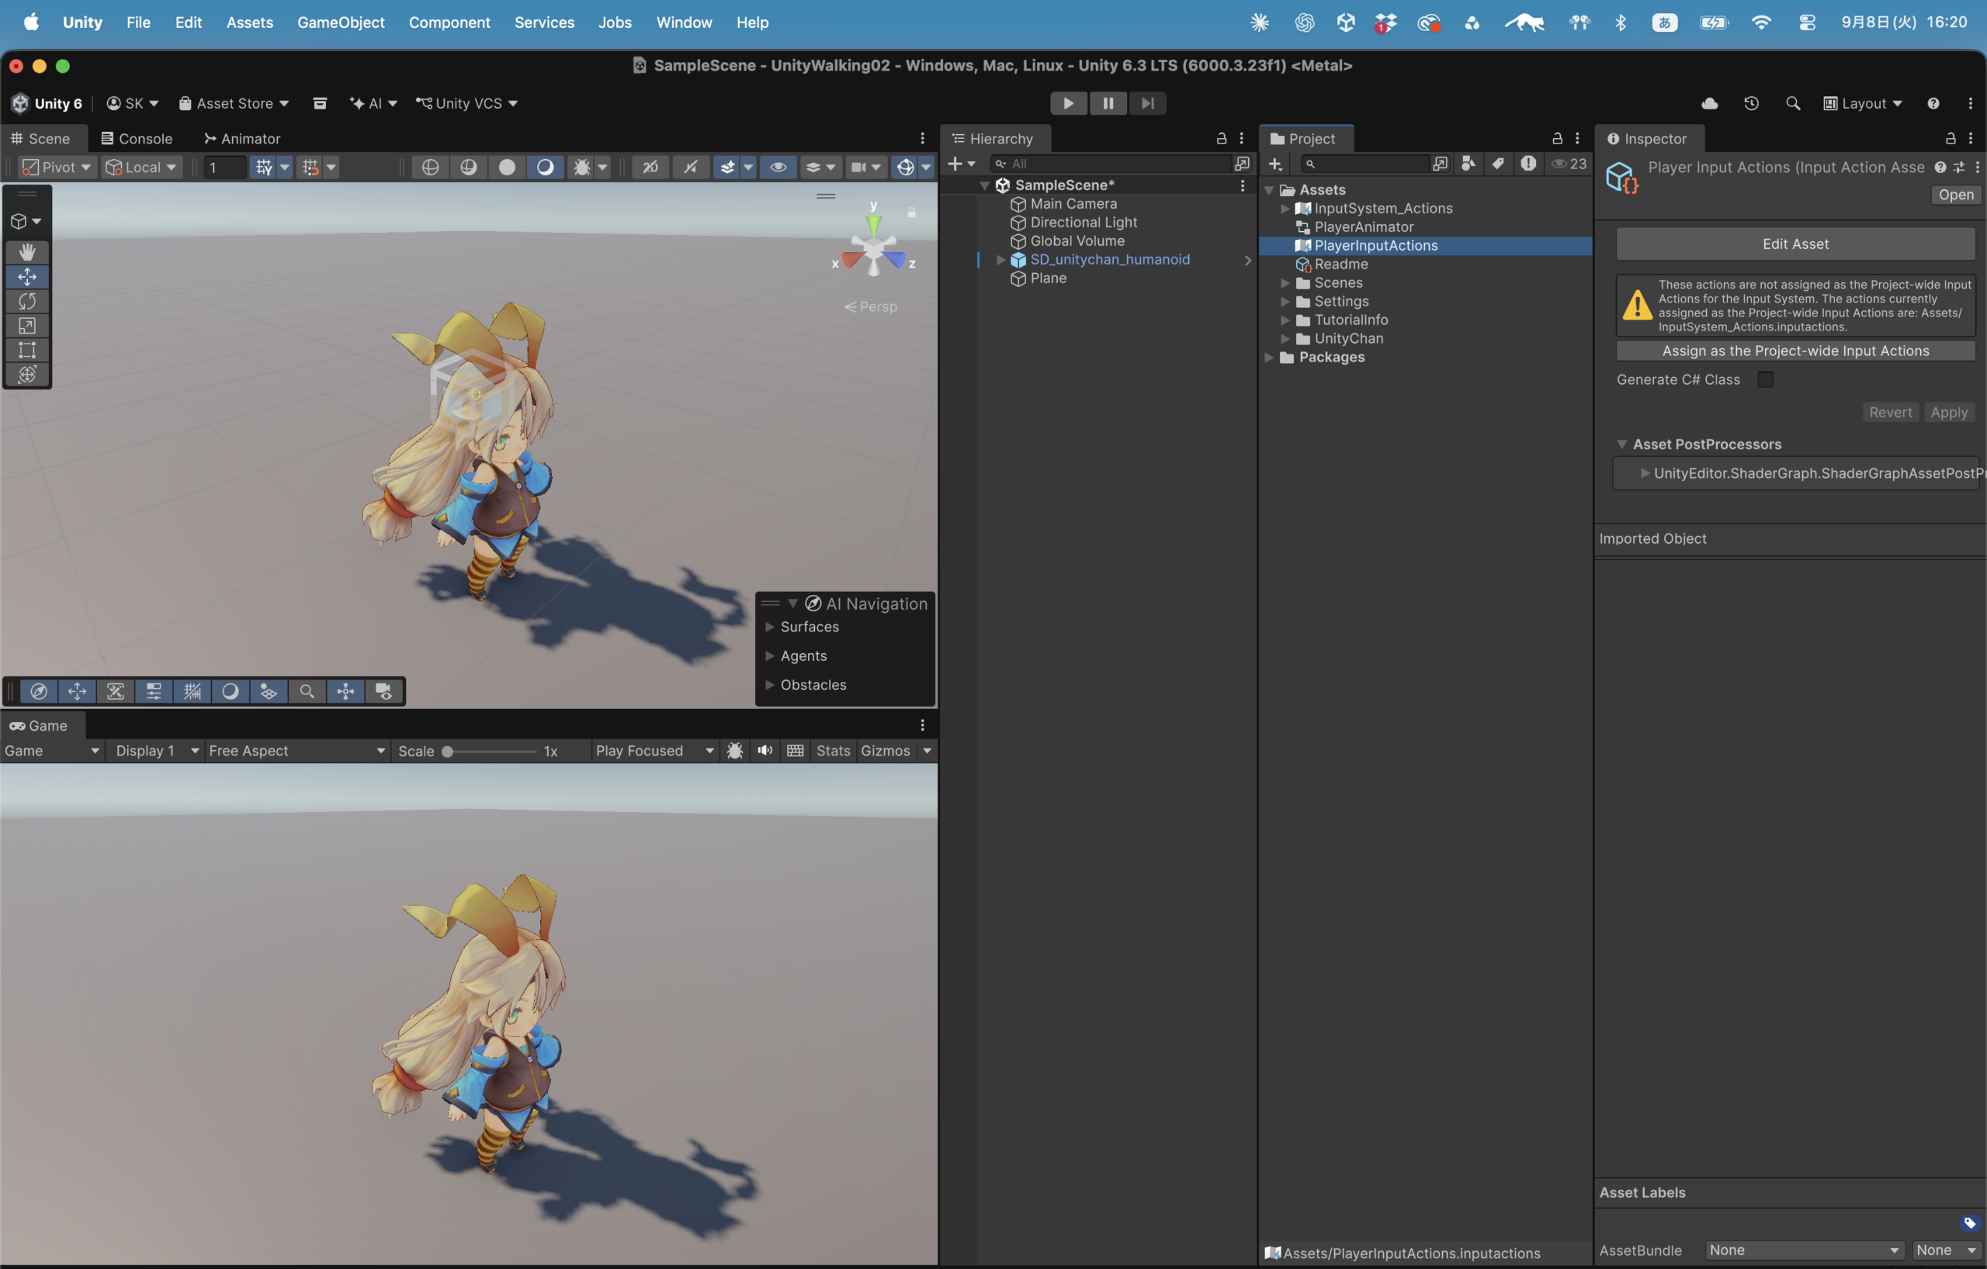Click search by label icon in Project
Screen dimensions: 1987x1269
1498,163
